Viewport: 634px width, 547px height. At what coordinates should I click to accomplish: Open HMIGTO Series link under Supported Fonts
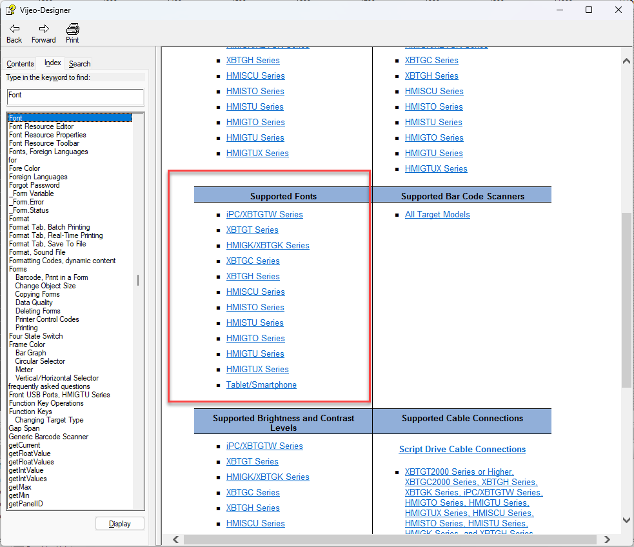click(255, 339)
